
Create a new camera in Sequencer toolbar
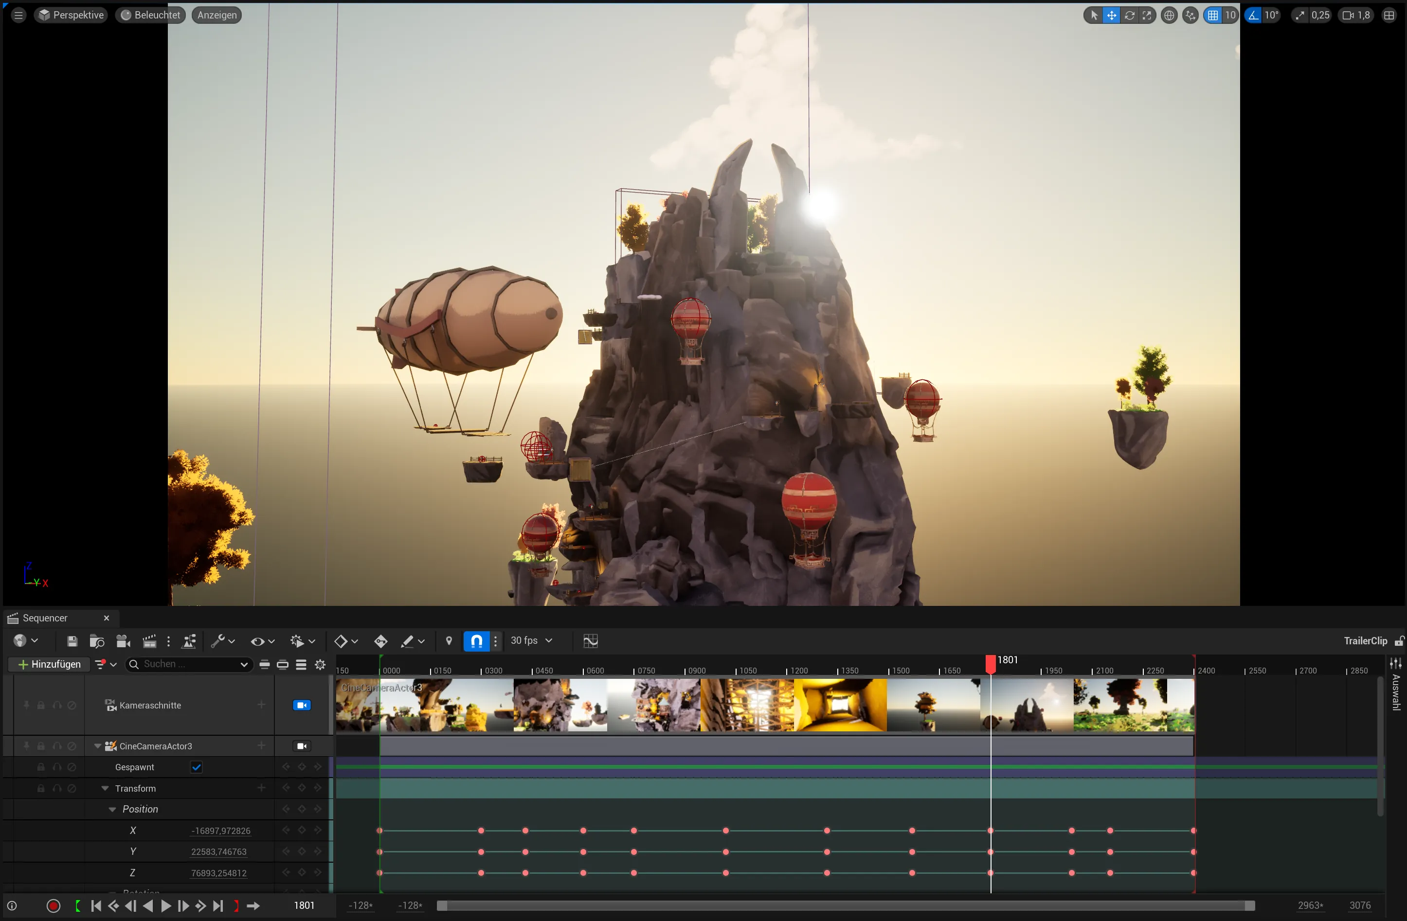pos(123,641)
